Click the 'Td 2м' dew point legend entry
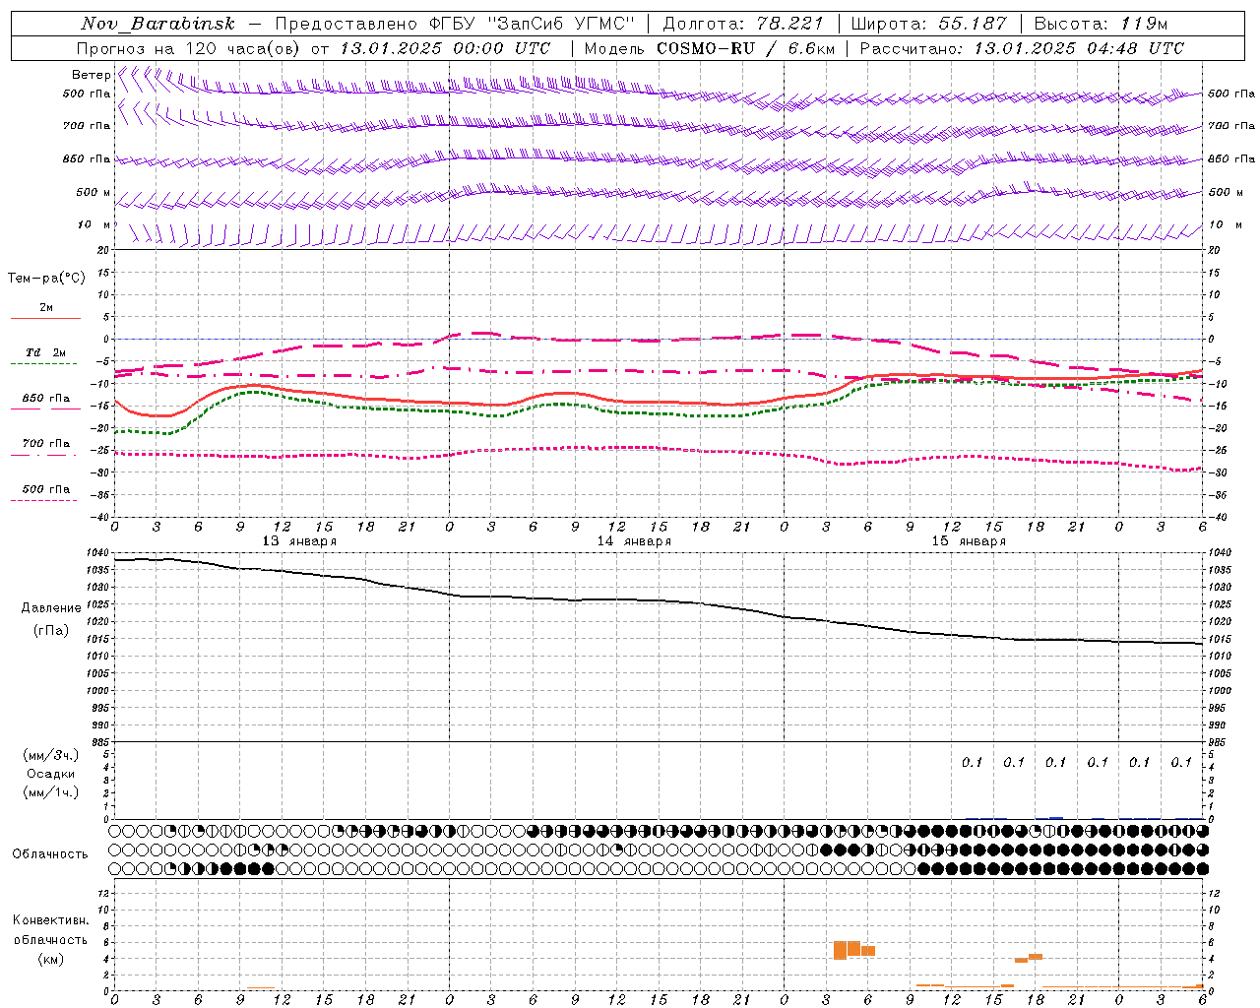The height and width of the screenshot is (1008, 1260). pyautogui.click(x=46, y=351)
